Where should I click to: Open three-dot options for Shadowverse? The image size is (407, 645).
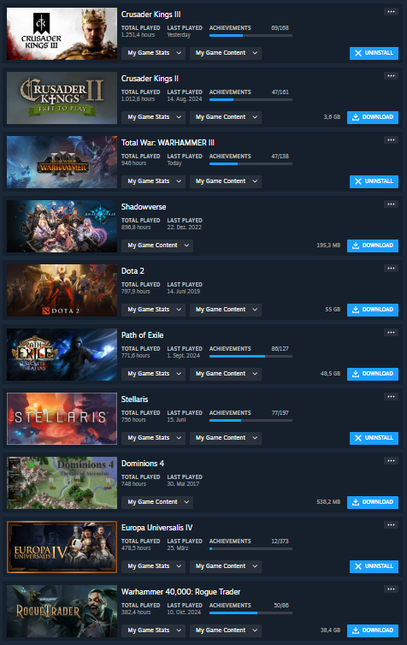[x=391, y=204]
